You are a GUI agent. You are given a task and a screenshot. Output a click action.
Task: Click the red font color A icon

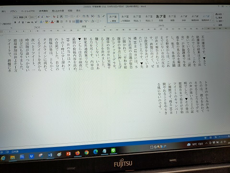point(52,22)
